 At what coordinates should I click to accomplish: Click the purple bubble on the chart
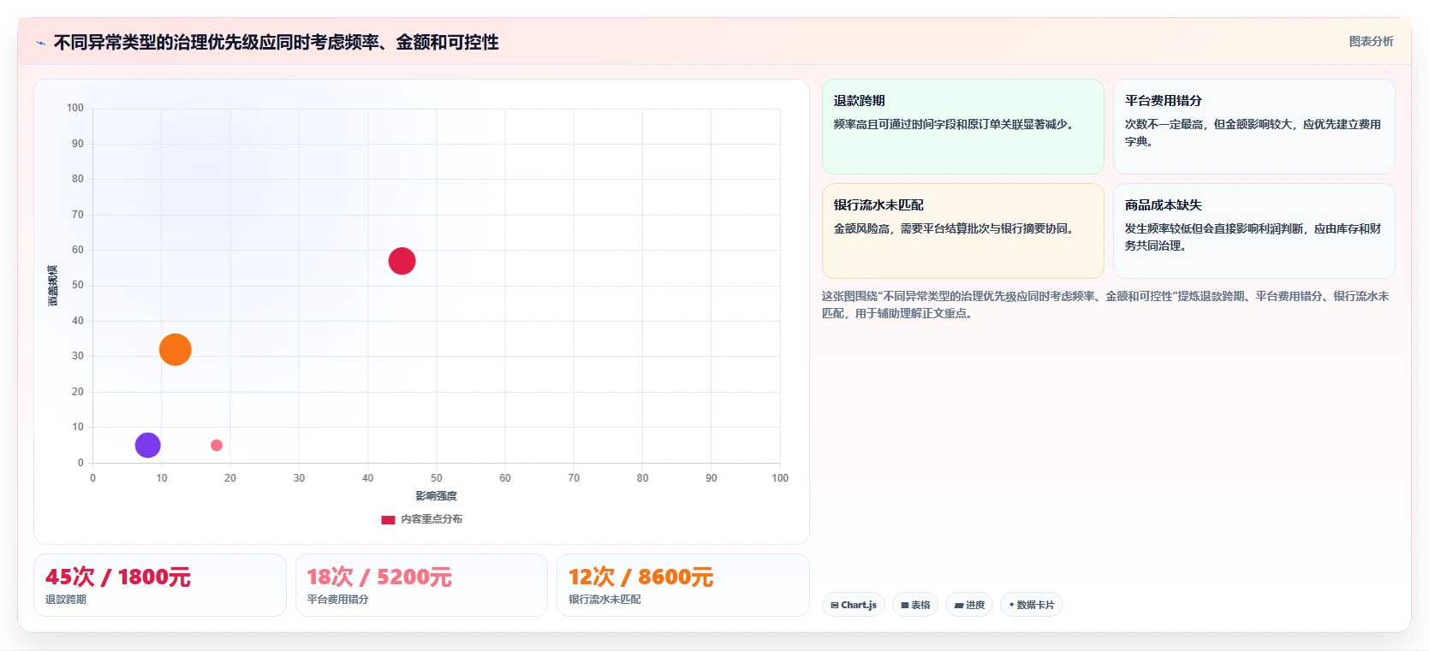tap(148, 445)
